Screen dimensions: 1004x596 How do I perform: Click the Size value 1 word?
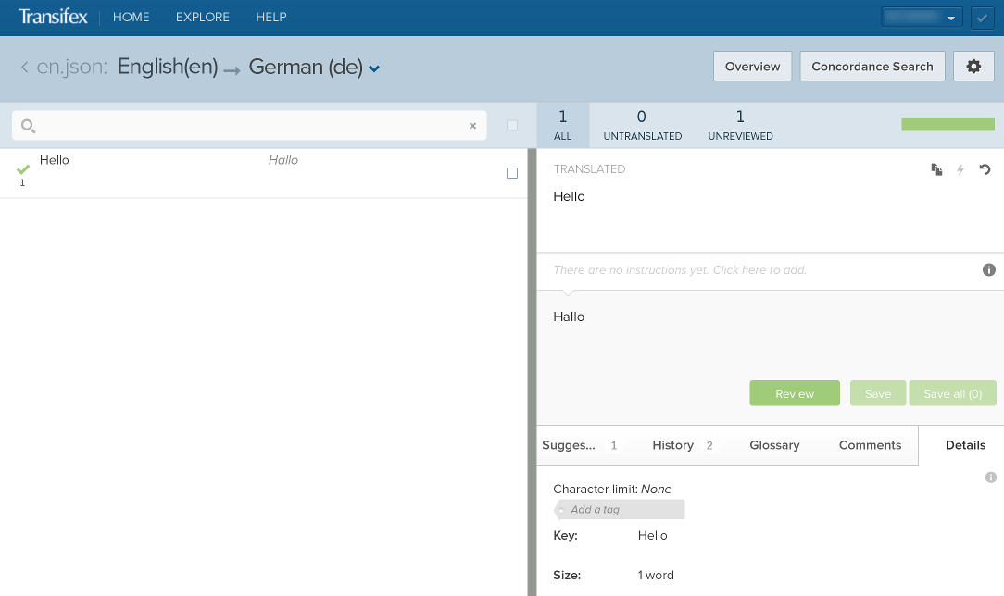[656, 575]
